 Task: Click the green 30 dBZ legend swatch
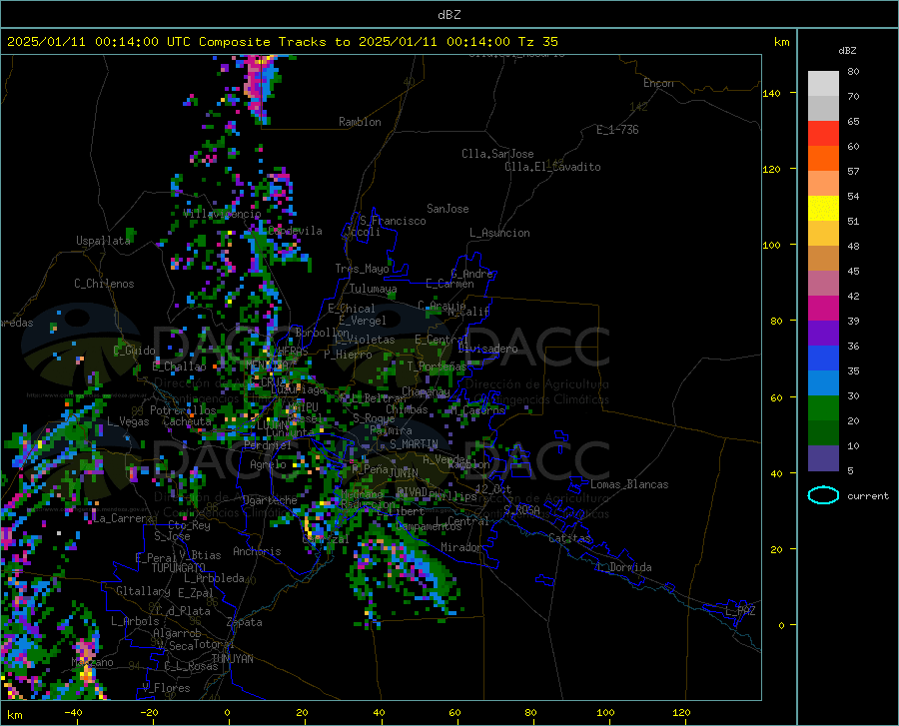823,408
